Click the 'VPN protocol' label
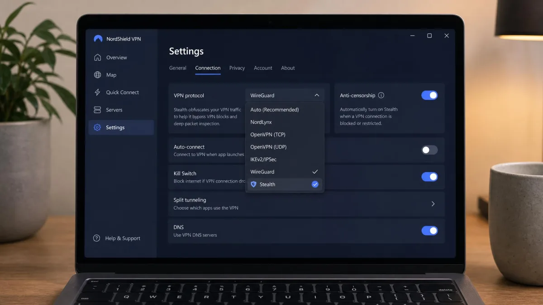Screen dimensions: 543x305 [189, 95]
